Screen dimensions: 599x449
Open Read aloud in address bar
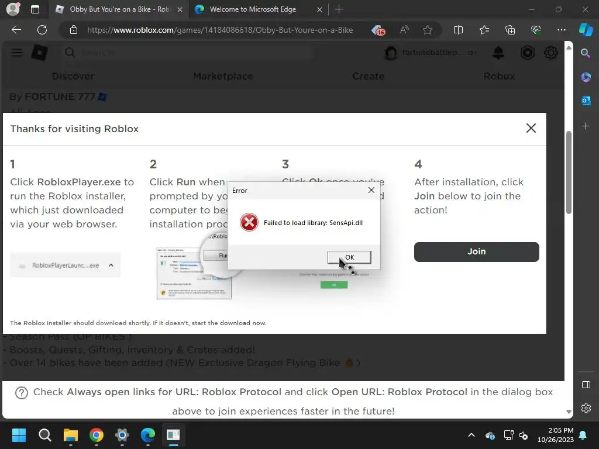404,30
